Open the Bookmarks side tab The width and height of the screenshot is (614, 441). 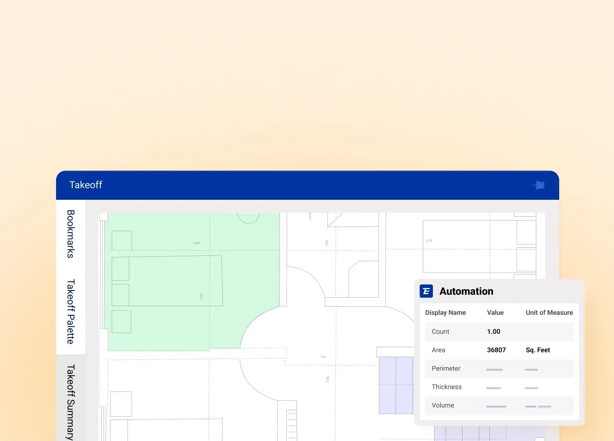click(71, 234)
